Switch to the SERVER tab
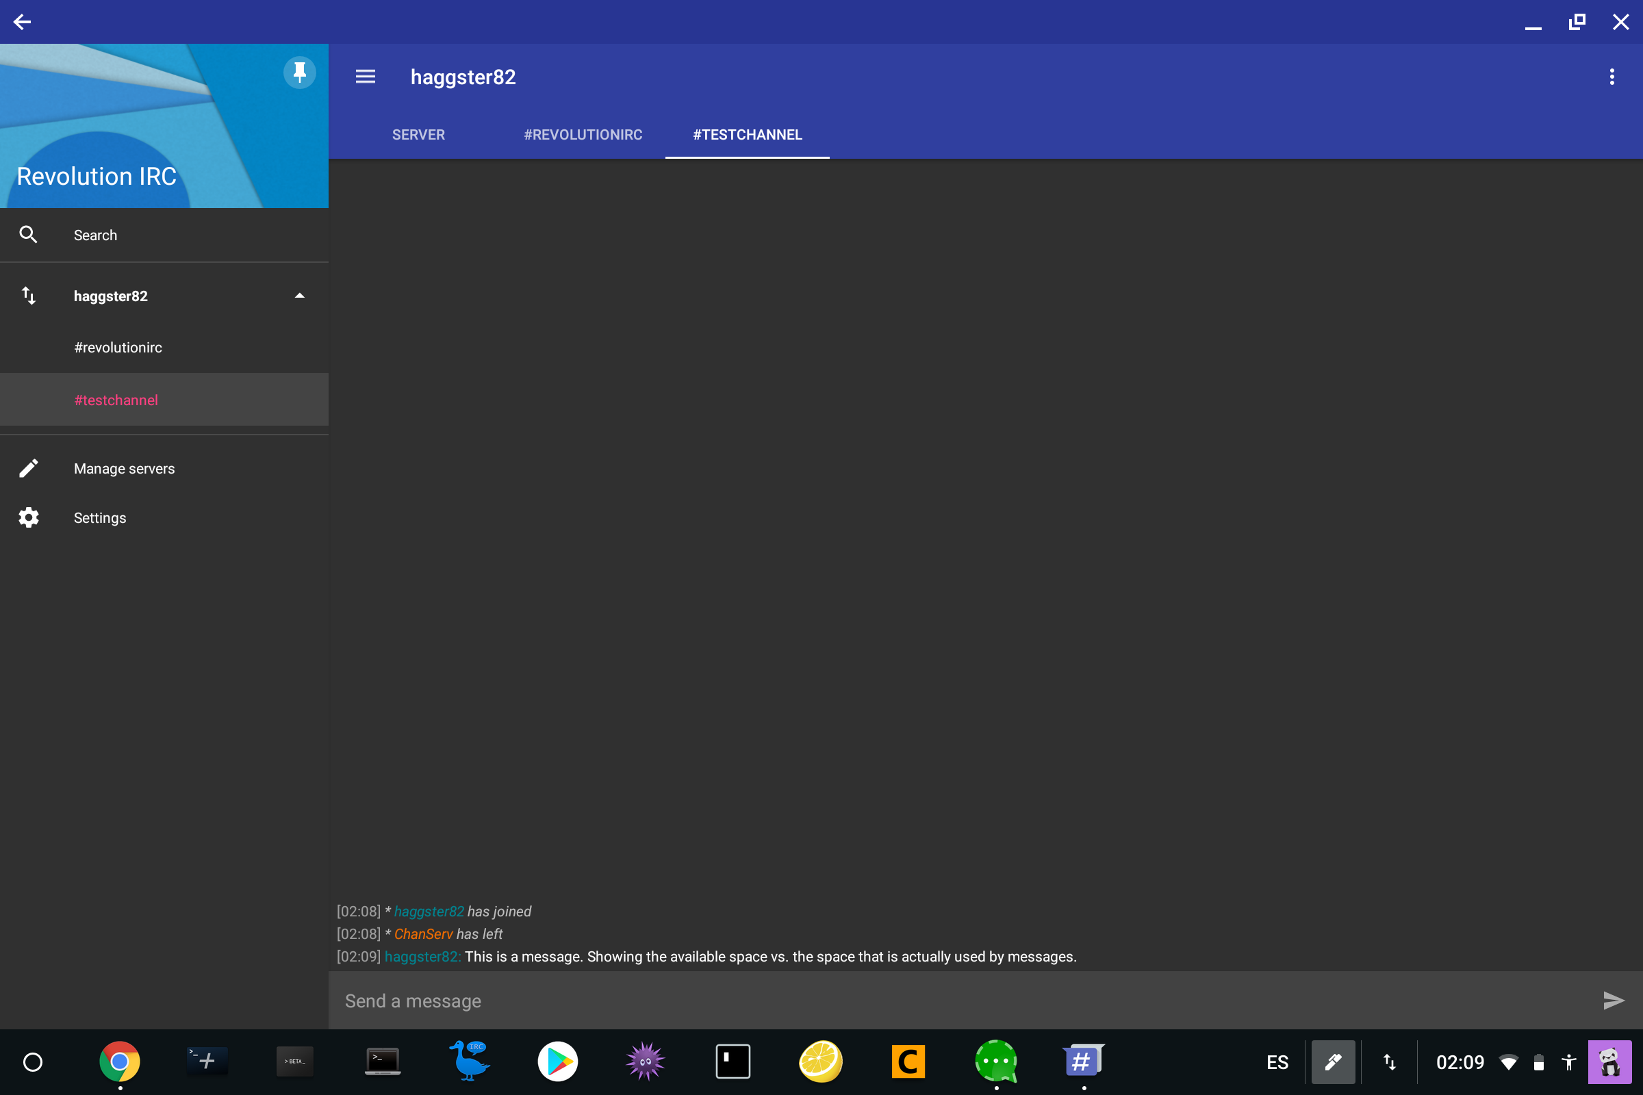This screenshot has height=1095, width=1643. [418, 135]
